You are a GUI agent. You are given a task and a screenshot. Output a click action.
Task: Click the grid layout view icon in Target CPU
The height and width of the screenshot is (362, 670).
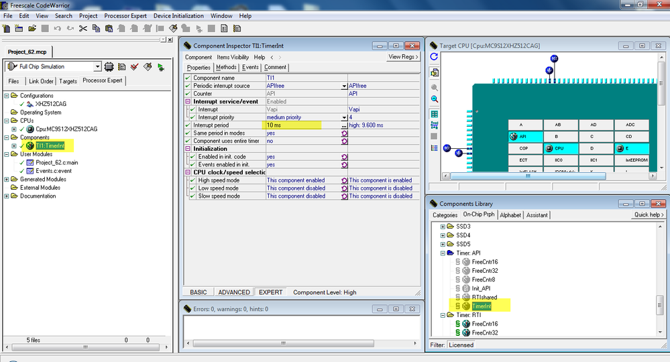coord(434,114)
